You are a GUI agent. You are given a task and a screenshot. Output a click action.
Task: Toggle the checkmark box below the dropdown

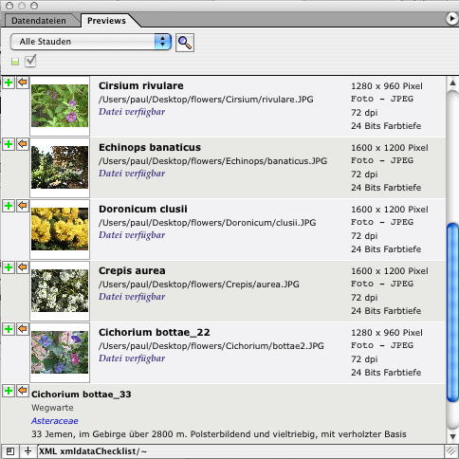(30, 61)
